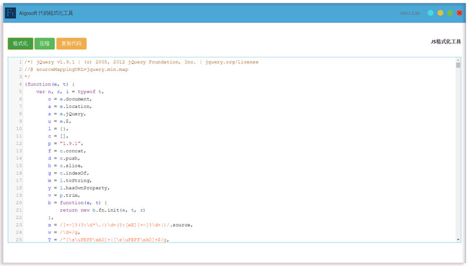Click the VER:1.2.60 version label
Viewport: 469px width, 266px height.
tap(409, 13)
